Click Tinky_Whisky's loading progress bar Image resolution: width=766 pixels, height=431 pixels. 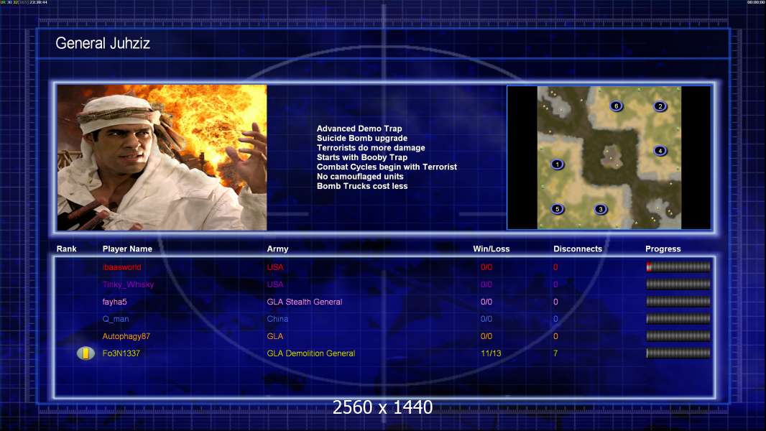[x=678, y=284]
